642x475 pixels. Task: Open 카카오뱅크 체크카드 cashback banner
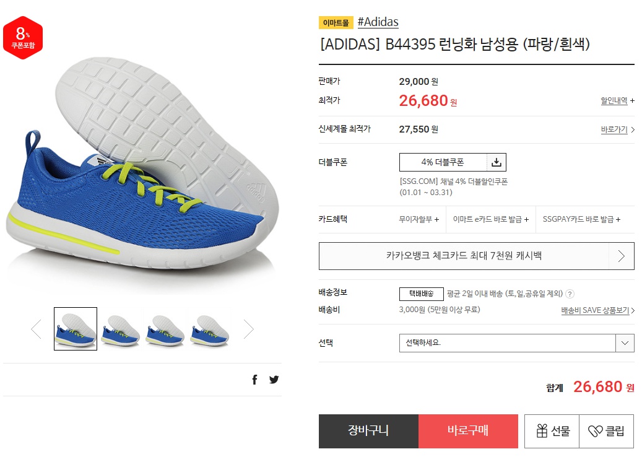[x=477, y=256]
